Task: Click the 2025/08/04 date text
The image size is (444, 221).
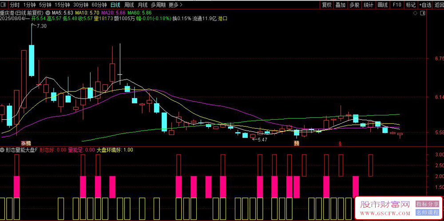Action: pos(13,19)
